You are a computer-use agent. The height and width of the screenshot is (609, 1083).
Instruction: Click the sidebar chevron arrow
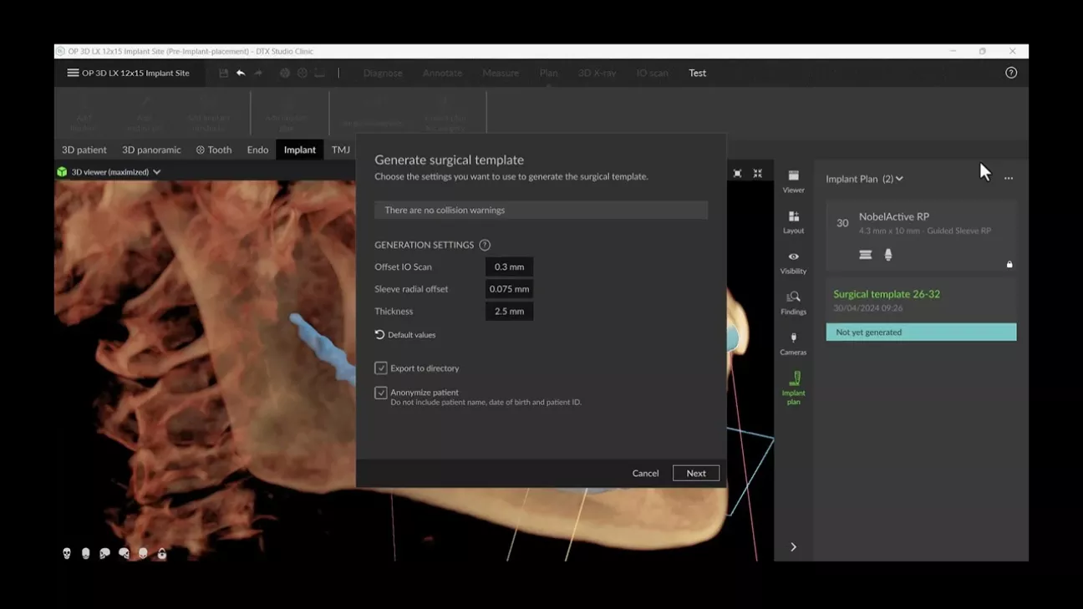(x=793, y=547)
